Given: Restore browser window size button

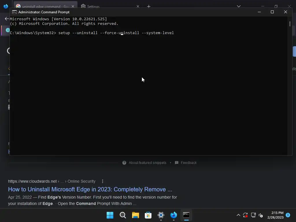Looking at the screenshot, I should pyautogui.click(x=276, y=6).
